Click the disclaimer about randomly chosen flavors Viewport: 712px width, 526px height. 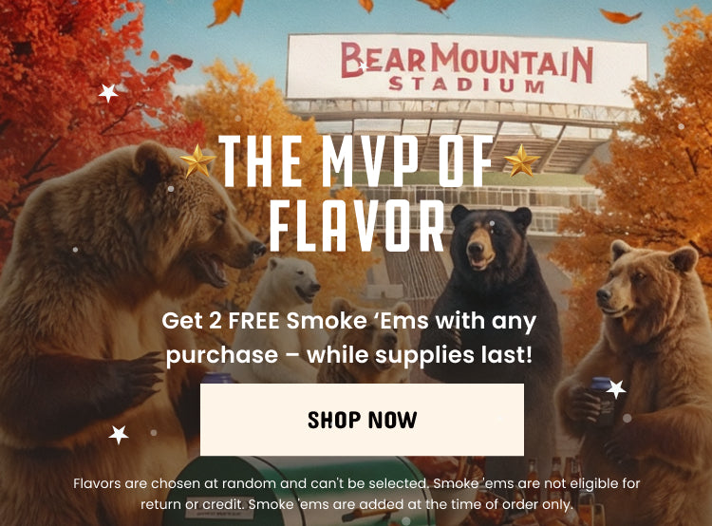point(356,494)
